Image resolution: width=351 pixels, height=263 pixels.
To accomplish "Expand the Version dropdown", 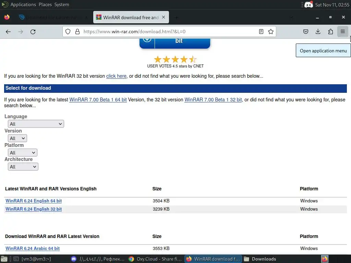I will pos(17,138).
